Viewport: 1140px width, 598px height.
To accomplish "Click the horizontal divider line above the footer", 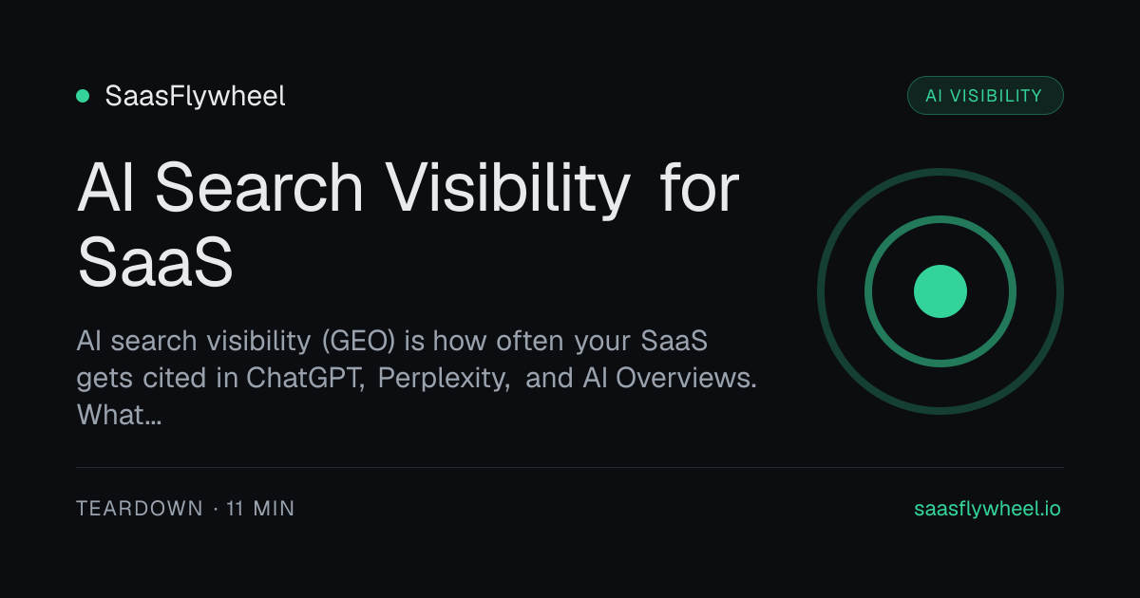I will click(570, 467).
